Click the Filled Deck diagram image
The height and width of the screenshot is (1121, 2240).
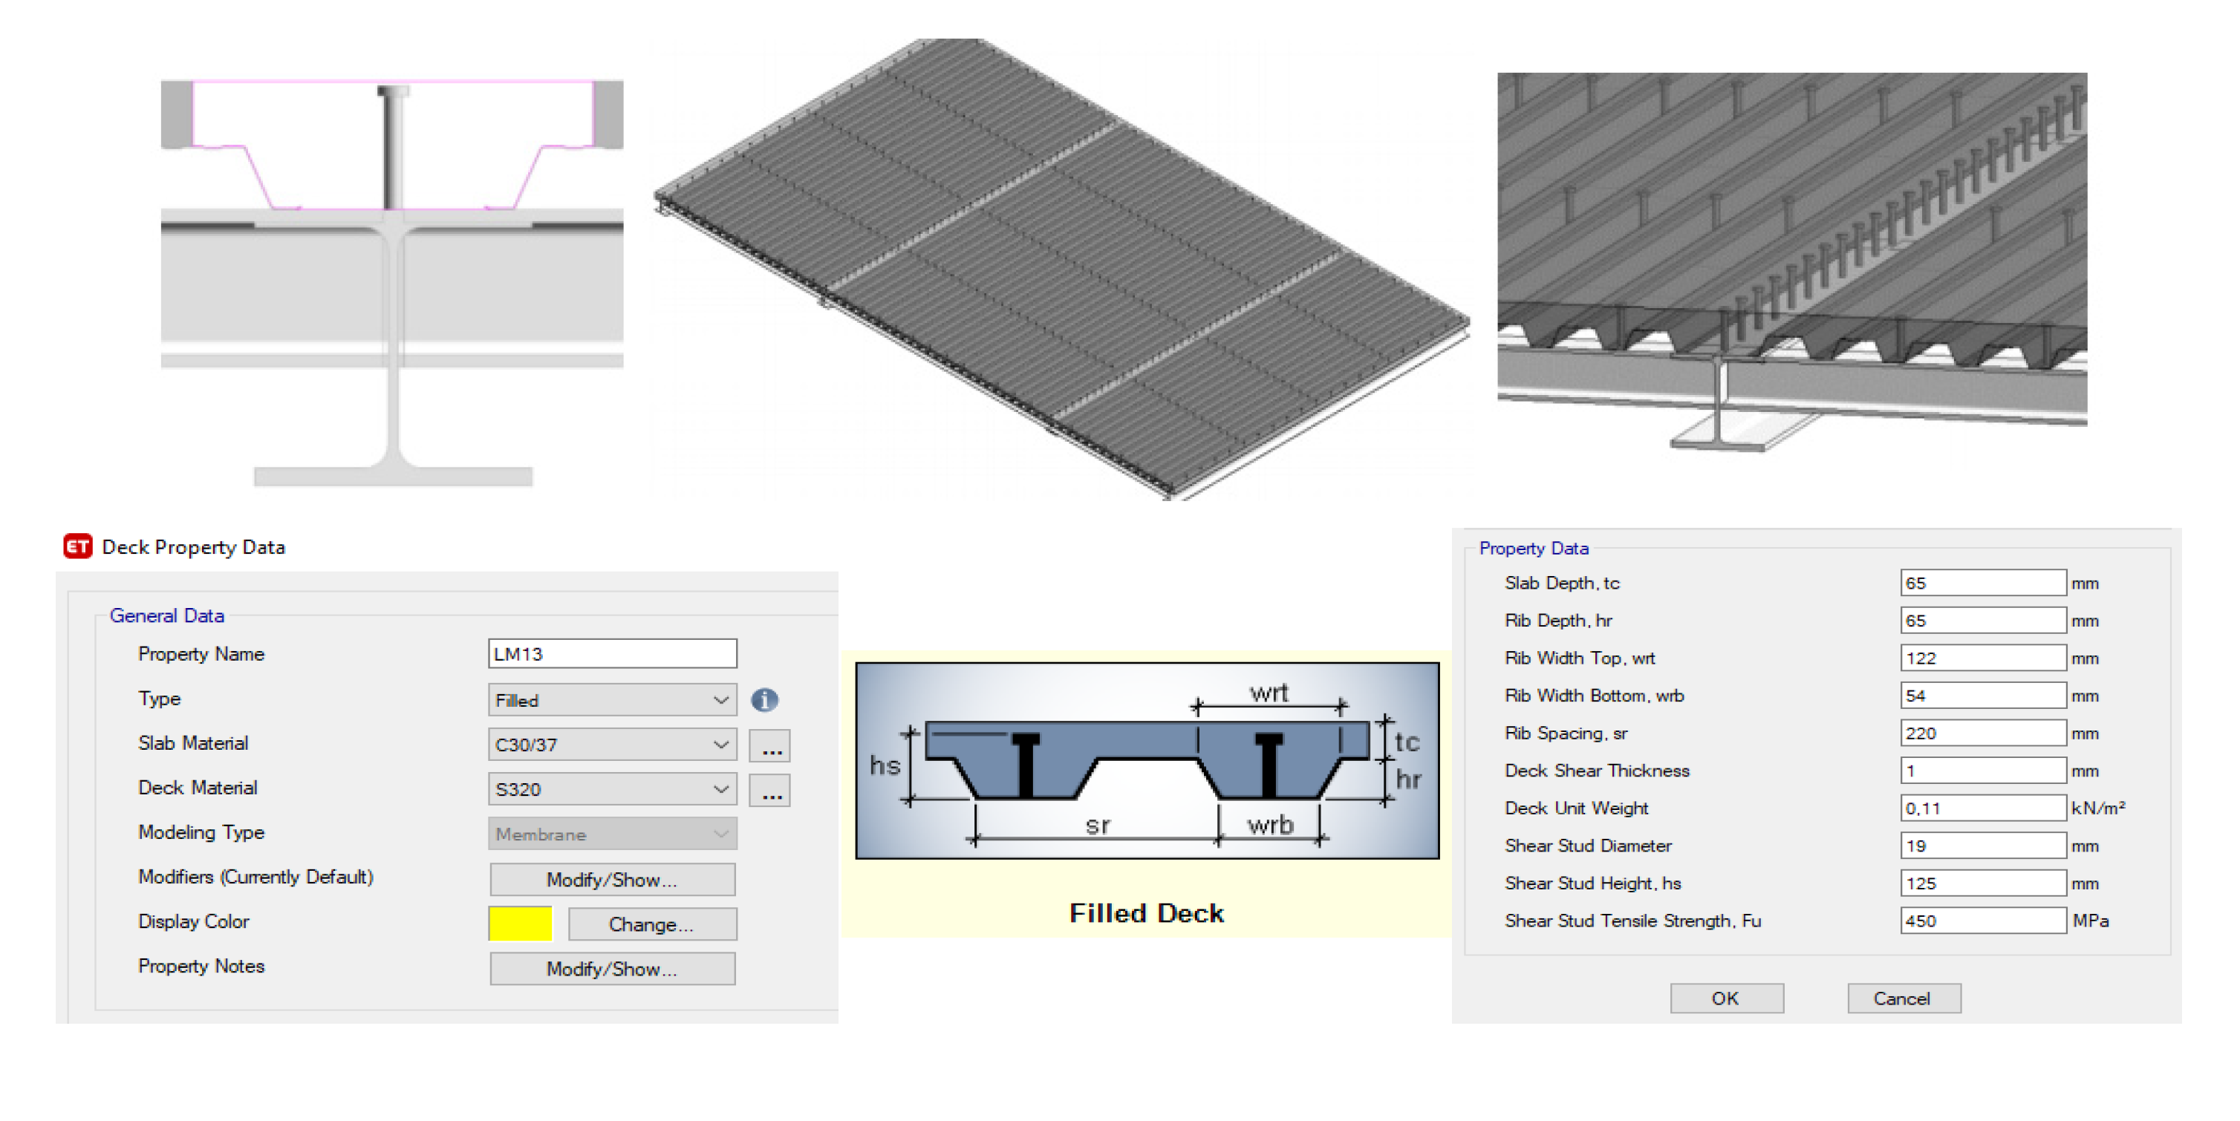(x=1147, y=760)
